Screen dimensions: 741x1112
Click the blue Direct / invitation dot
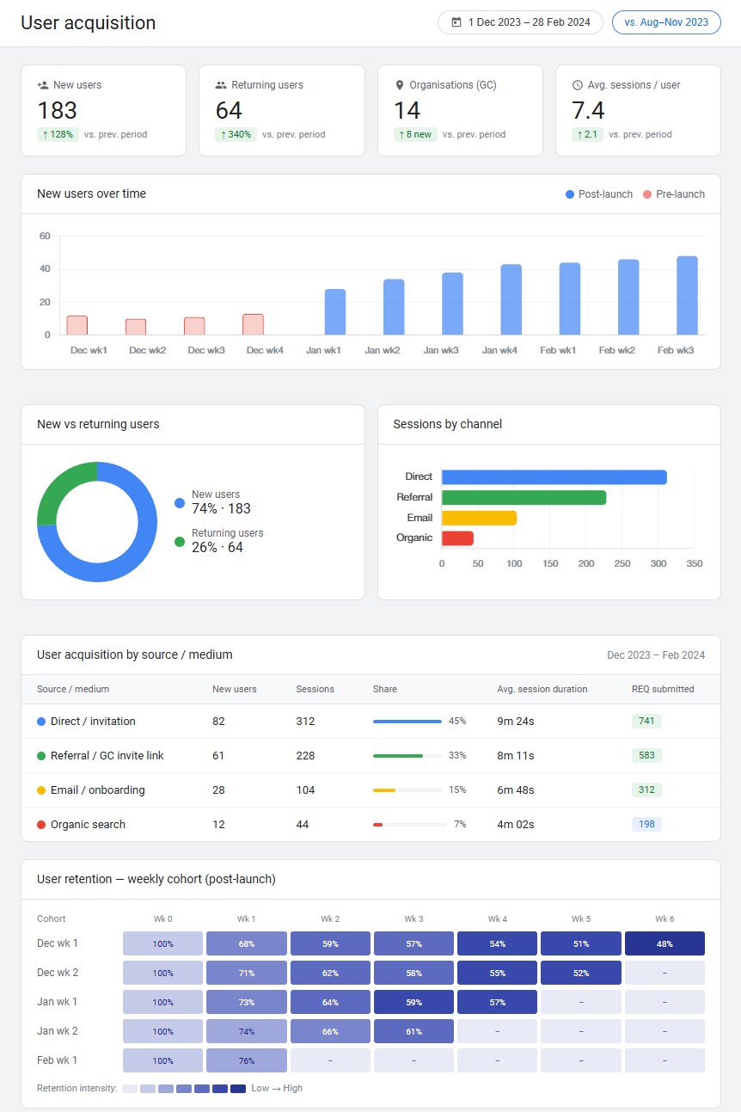click(x=41, y=722)
